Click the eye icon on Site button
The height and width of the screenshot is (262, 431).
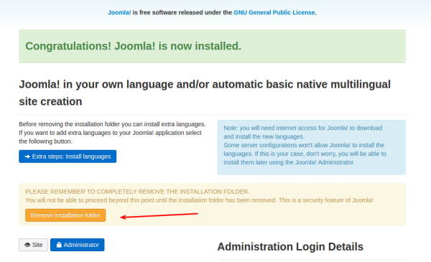tap(27, 245)
